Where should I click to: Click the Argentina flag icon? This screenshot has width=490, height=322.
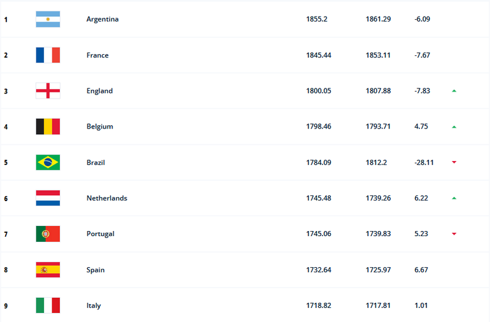[48, 19]
